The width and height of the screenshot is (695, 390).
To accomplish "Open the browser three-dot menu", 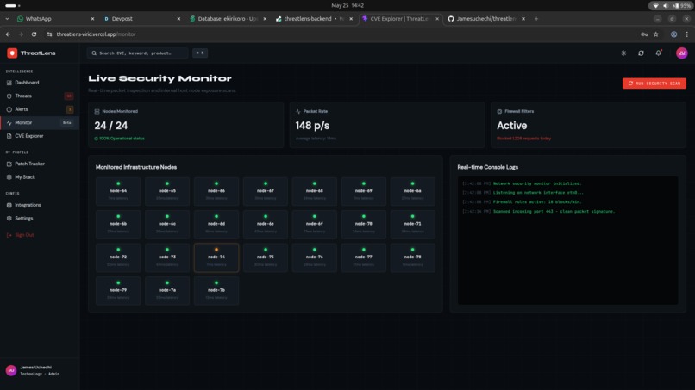I will (686, 34).
